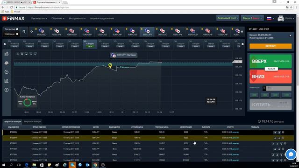Viewport: 299px width, 168px height.
Task: Open Microsoft Edge in taskbar
Action: click(27, 165)
